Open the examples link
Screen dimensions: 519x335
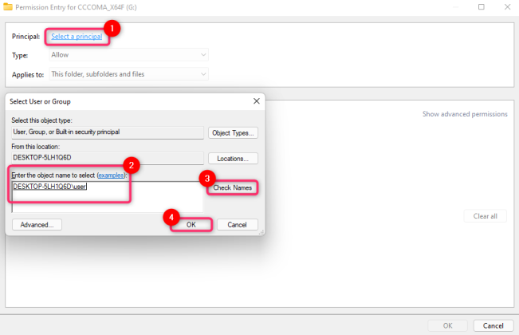[x=112, y=175]
